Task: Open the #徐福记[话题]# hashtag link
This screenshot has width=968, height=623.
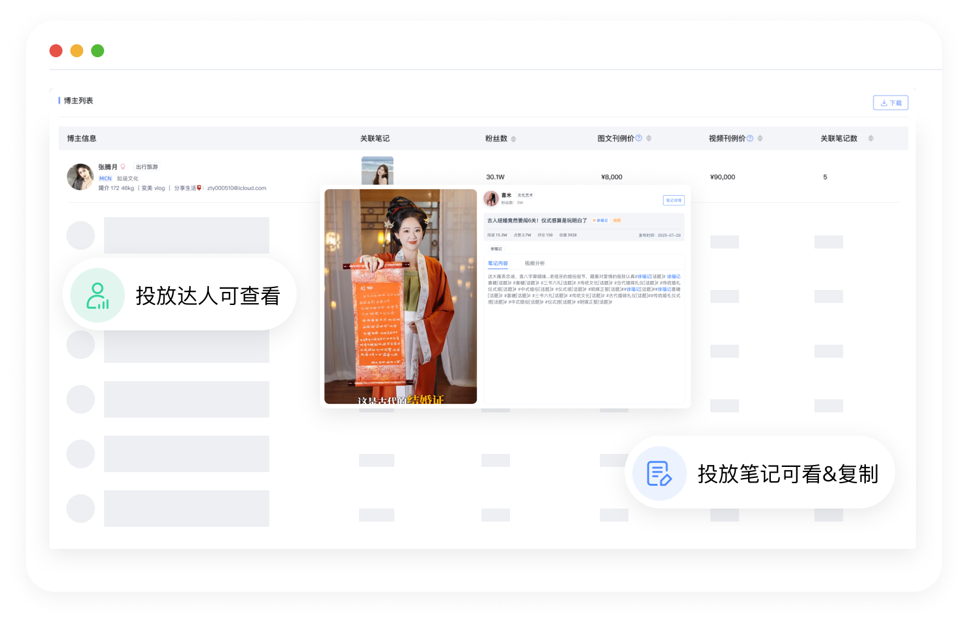Action: [x=645, y=276]
